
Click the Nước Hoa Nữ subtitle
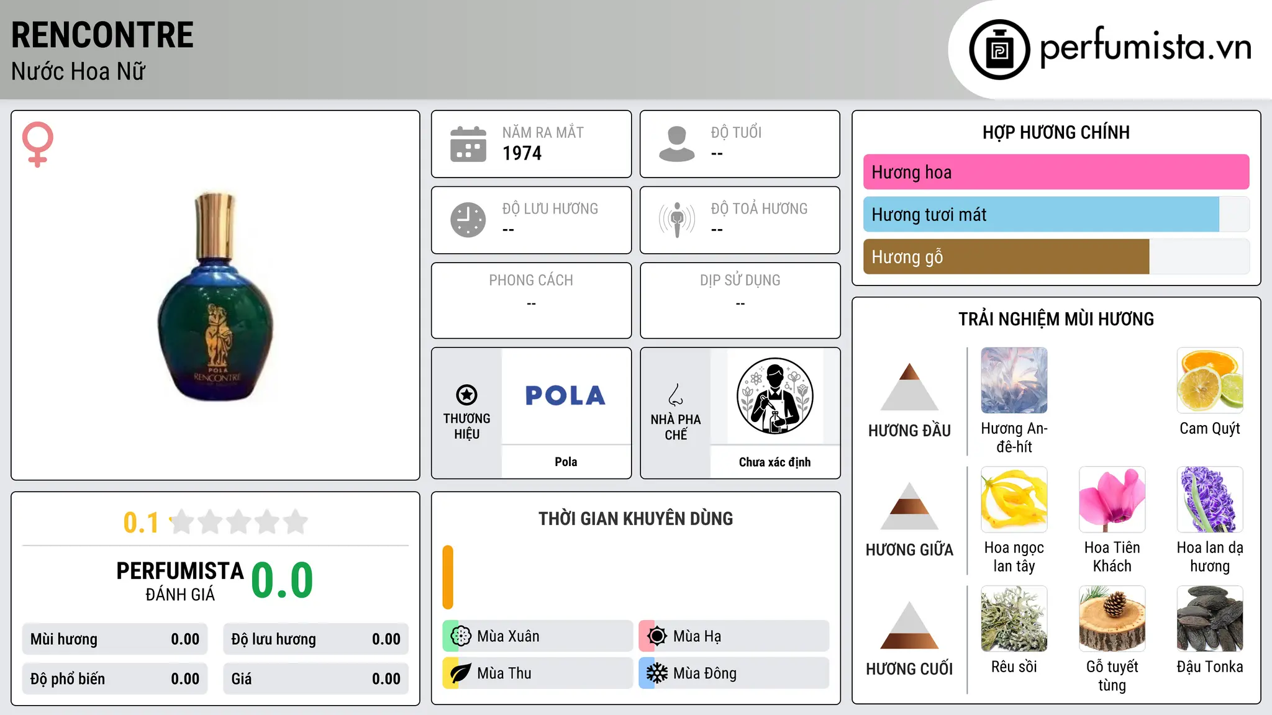pyautogui.click(x=78, y=71)
